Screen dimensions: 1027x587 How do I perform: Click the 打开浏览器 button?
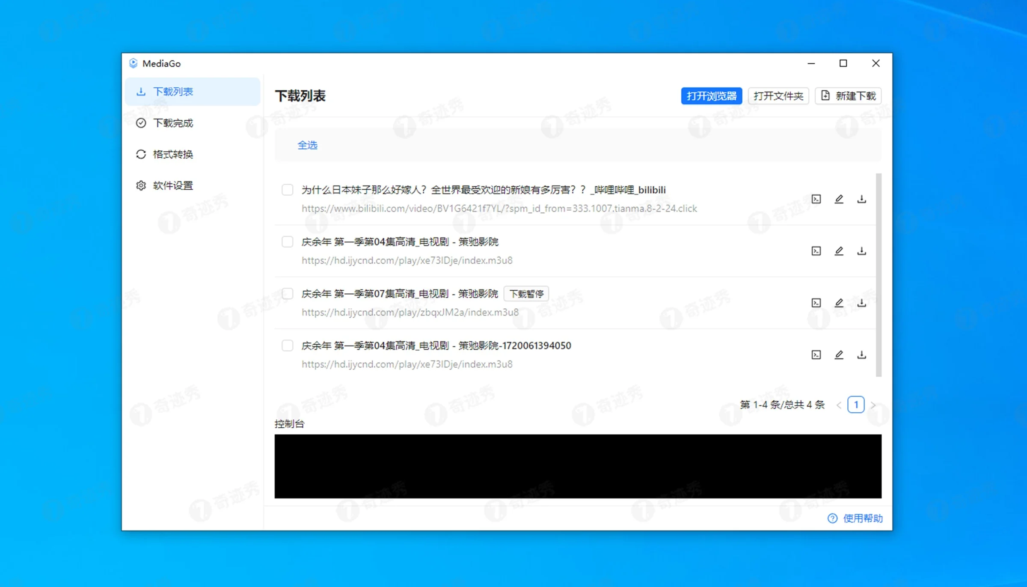pos(712,95)
